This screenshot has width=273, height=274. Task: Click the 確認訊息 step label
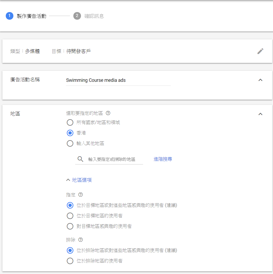[94, 16]
